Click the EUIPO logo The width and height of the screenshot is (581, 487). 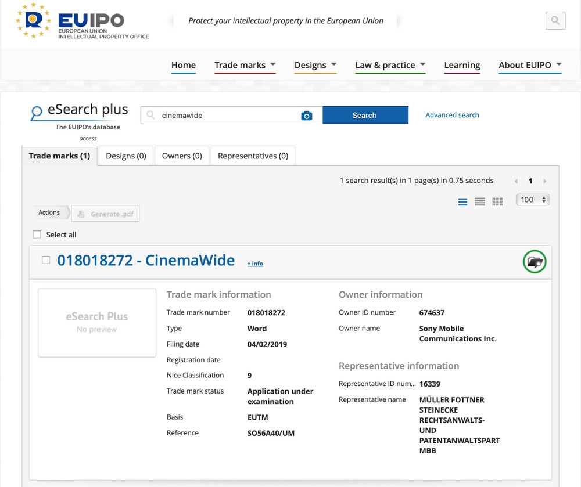click(x=82, y=21)
